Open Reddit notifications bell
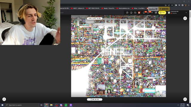This screenshot has height=107, width=191. [148, 12]
